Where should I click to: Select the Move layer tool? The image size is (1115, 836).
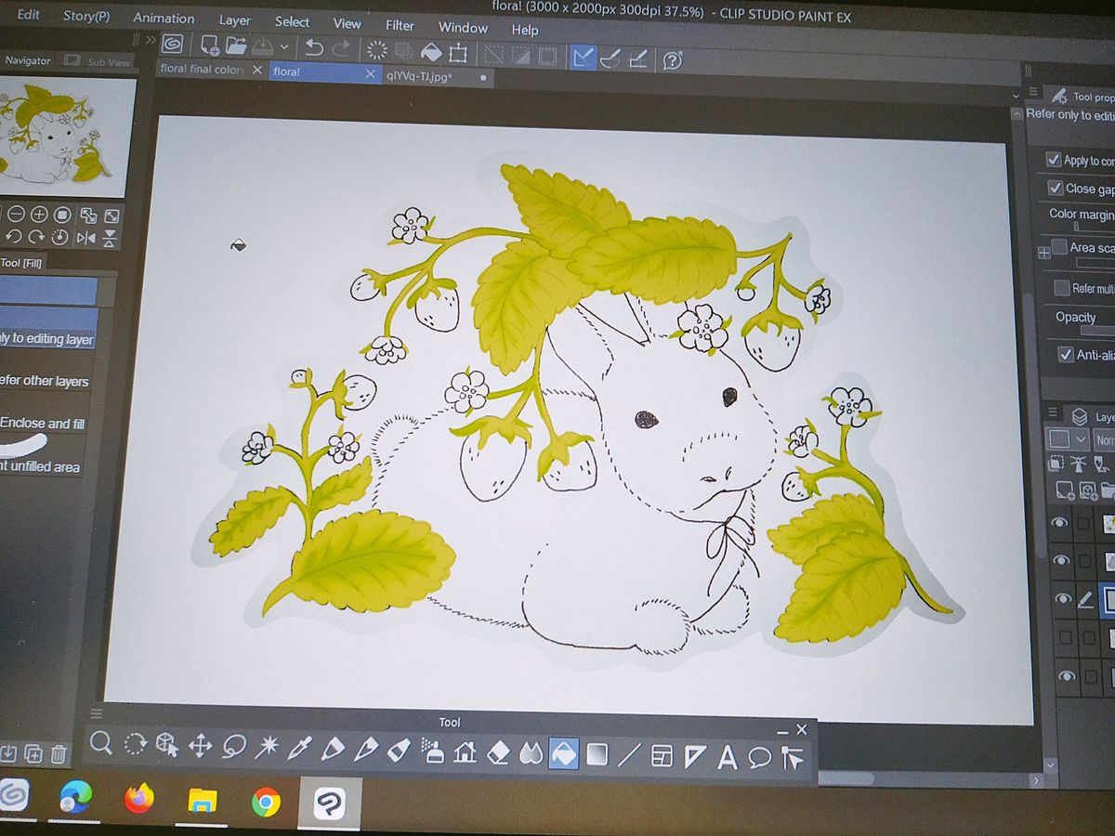(x=200, y=746)
